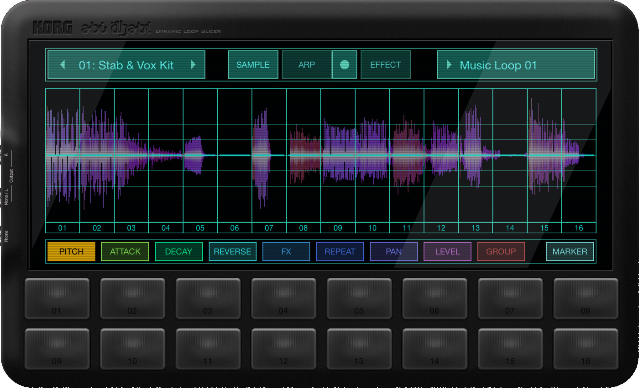
Task: Select slice label 16 under the waveform
Action: (579, 228)
